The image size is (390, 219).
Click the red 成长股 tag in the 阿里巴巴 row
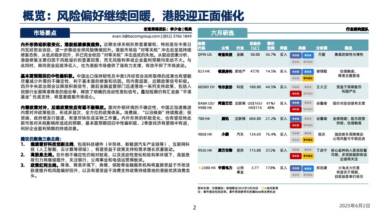tap(296, 109)
